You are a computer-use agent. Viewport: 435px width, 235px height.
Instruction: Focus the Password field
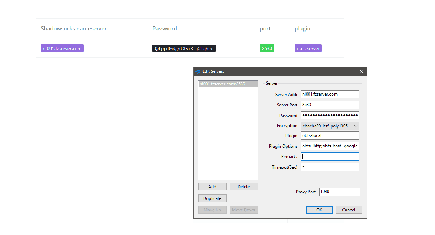click(330, 115)
